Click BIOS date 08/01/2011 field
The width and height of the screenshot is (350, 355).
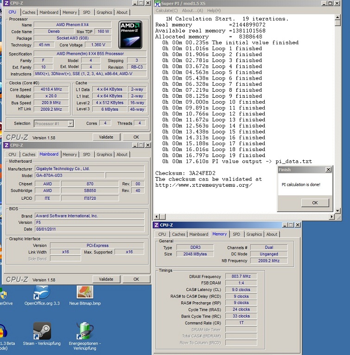click(x=89, y=229)
